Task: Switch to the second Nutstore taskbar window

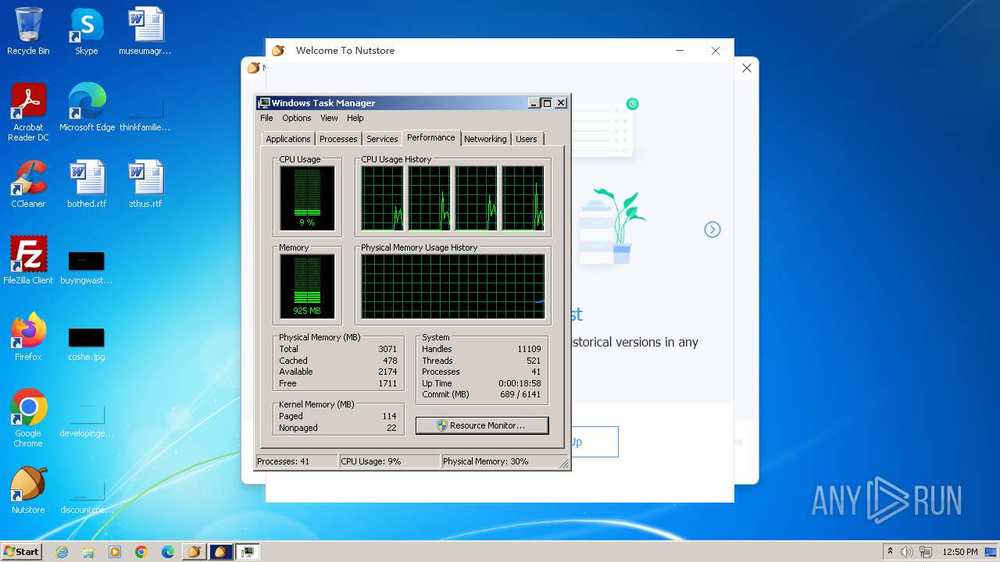Action: (x=221, y=552)
